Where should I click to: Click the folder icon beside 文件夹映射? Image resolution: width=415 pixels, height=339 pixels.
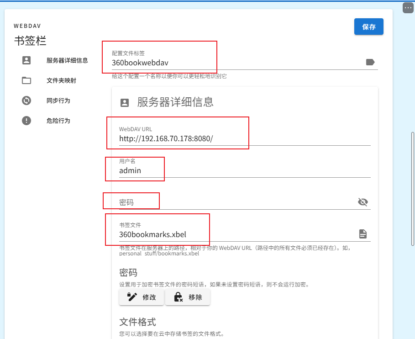[26, 80]
